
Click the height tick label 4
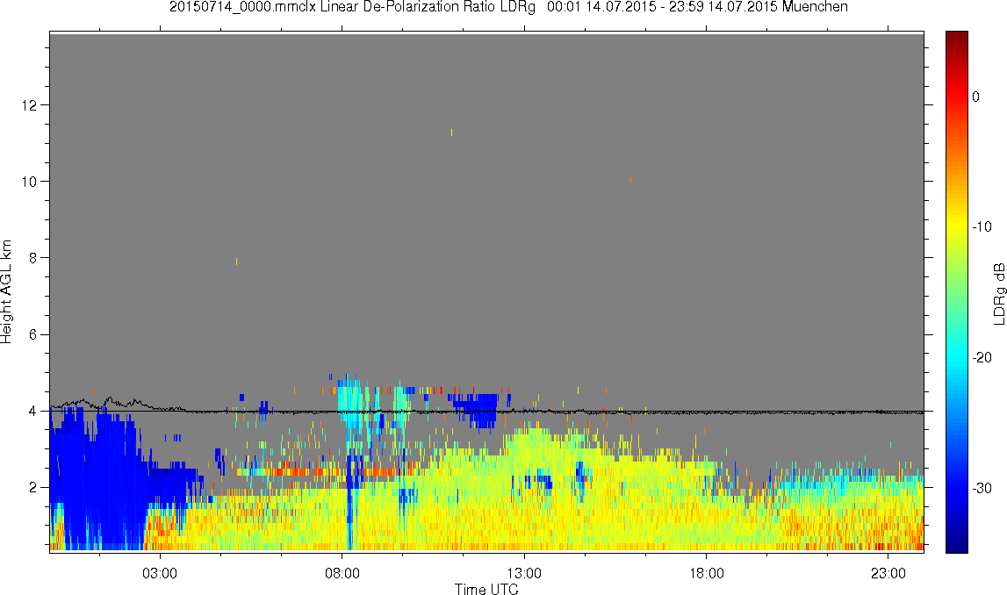(x=32, y=411)
